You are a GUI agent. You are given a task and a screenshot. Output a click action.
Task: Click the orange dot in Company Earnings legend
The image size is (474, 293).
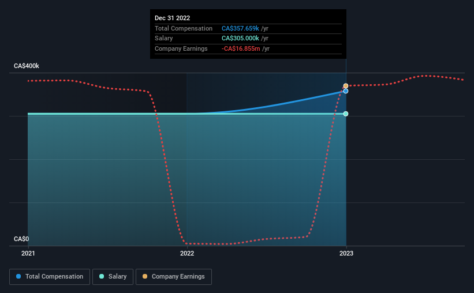click(x=145, y=276)
